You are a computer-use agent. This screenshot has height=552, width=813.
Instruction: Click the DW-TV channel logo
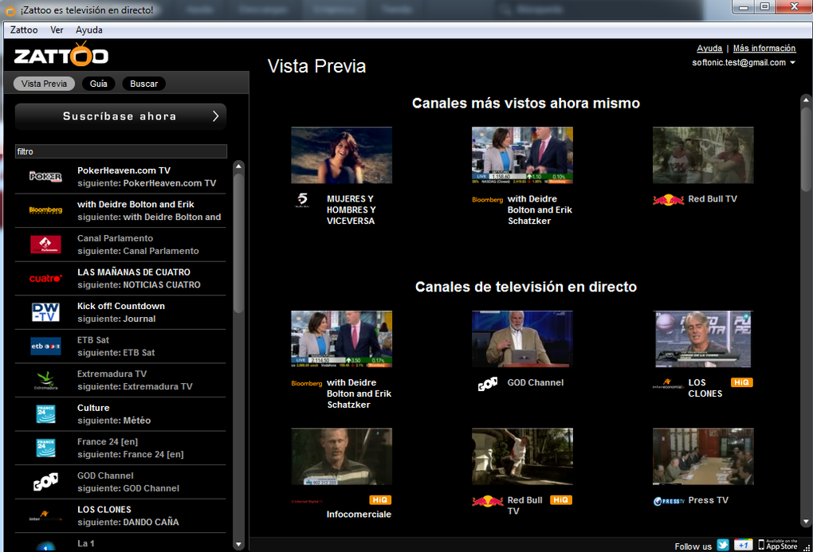click(x=45, y=312)
